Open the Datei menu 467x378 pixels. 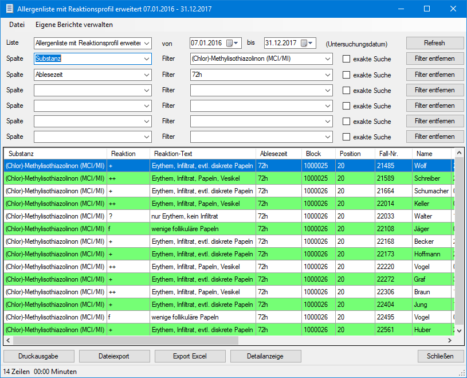click(17, 25)
